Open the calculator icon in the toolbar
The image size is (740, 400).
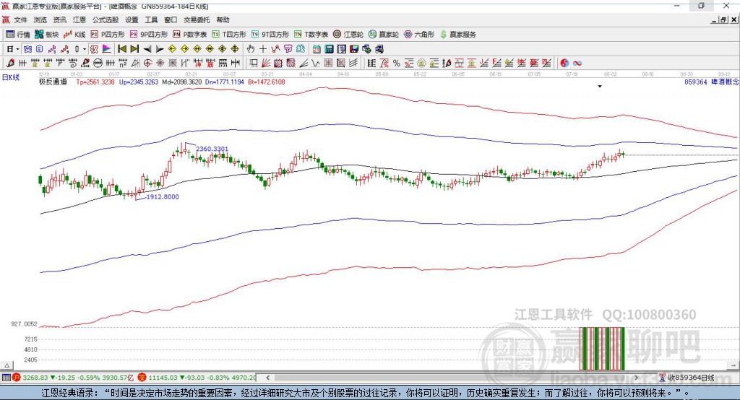[x=329, y=49]
